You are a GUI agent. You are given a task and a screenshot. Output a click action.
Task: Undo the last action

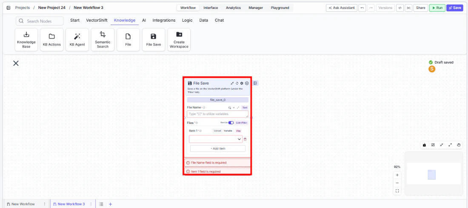[x=362, y=8]
